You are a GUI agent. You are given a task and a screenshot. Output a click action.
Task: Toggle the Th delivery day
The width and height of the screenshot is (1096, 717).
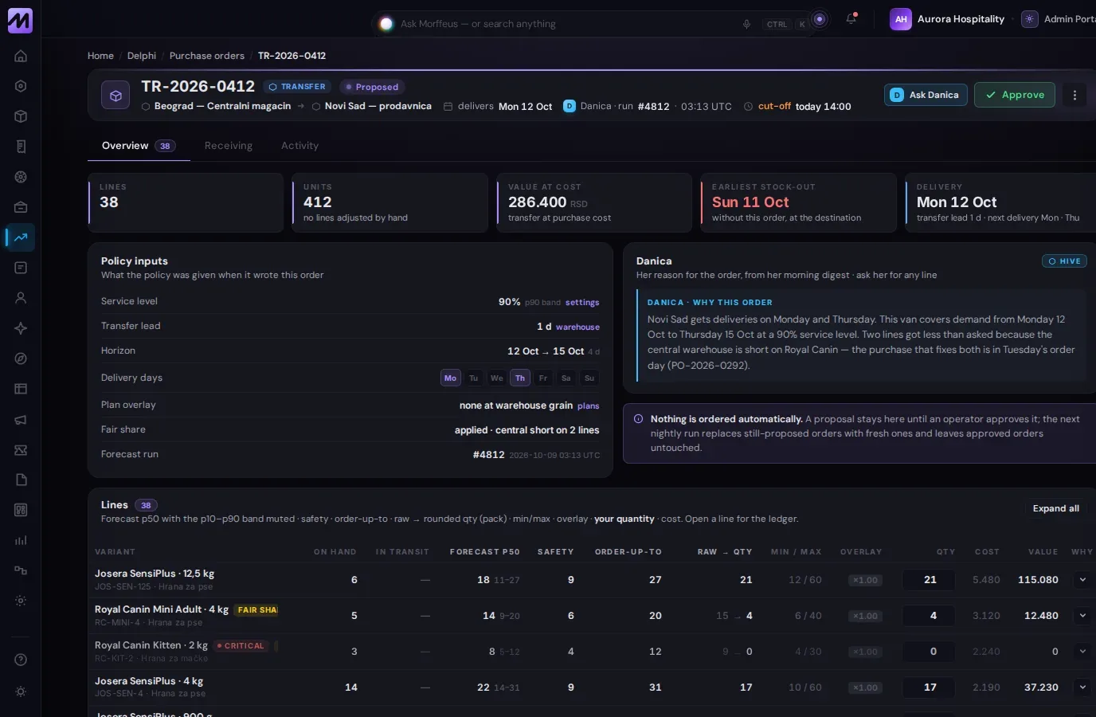(519, 378)
